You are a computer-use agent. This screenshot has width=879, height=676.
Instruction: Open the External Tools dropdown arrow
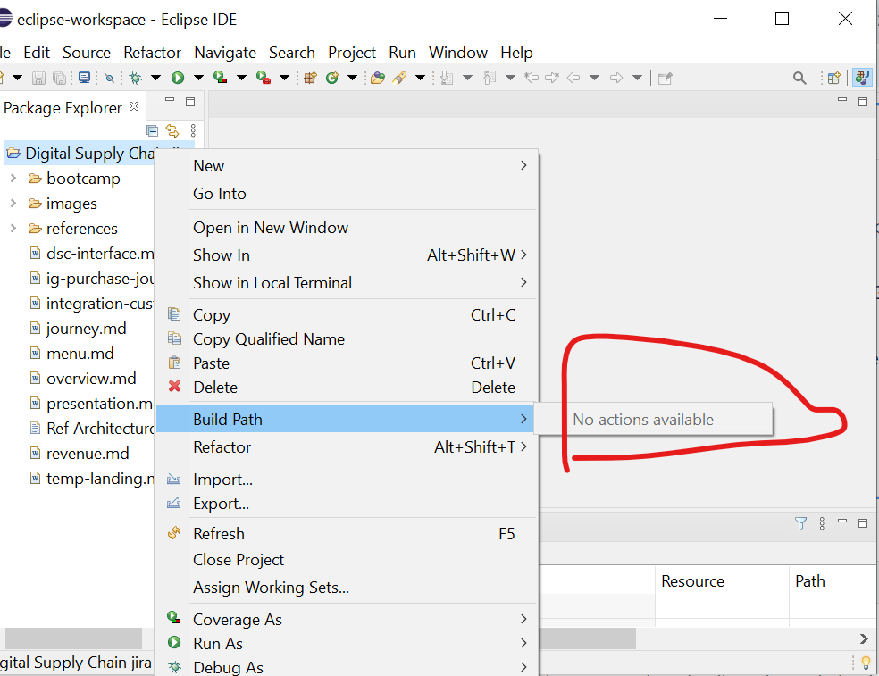[x=285, y=78]
